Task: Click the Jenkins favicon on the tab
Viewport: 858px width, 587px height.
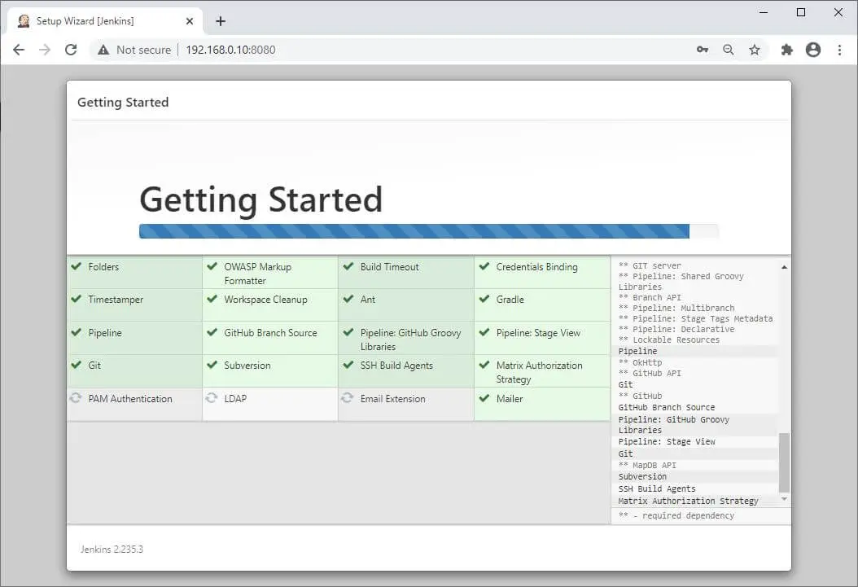Action: click(x=24, y=21)
